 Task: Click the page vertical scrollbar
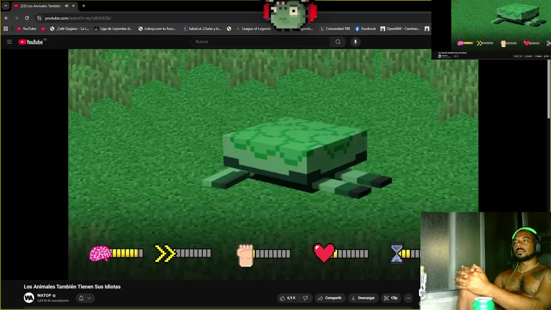548,90
